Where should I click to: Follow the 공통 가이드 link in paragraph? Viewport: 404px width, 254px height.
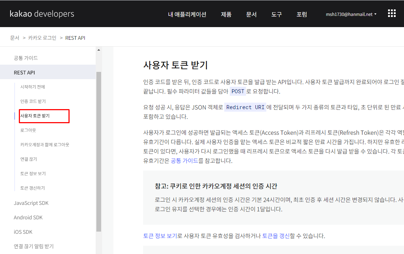(184, 161)
